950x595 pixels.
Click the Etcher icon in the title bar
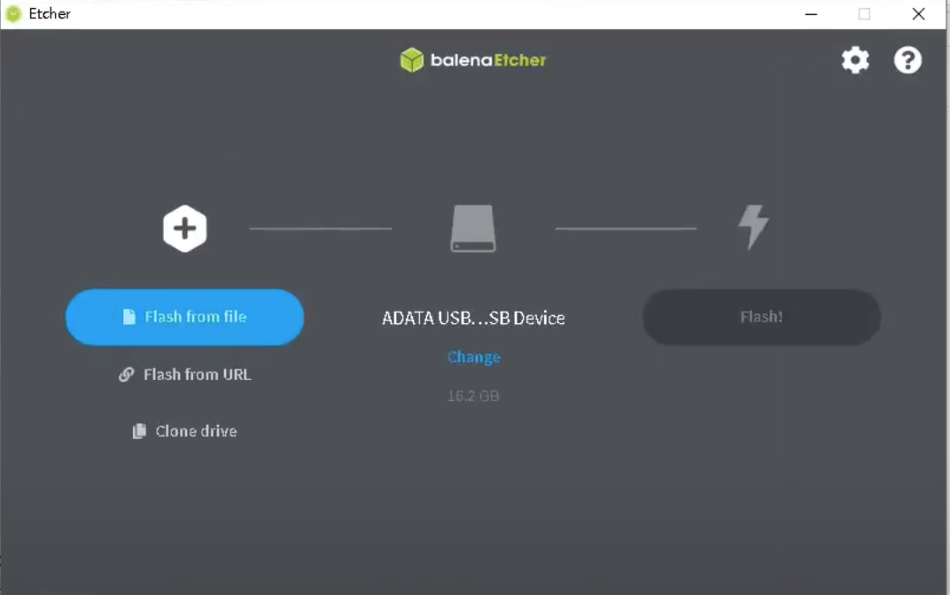pos(13,13)
